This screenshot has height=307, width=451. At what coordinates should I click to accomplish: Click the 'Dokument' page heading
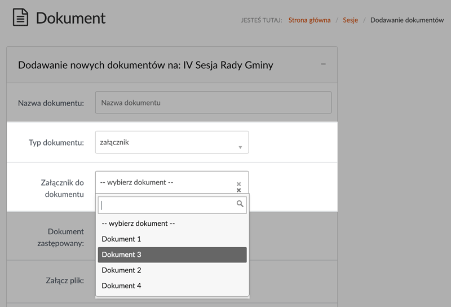click(71, 18)
